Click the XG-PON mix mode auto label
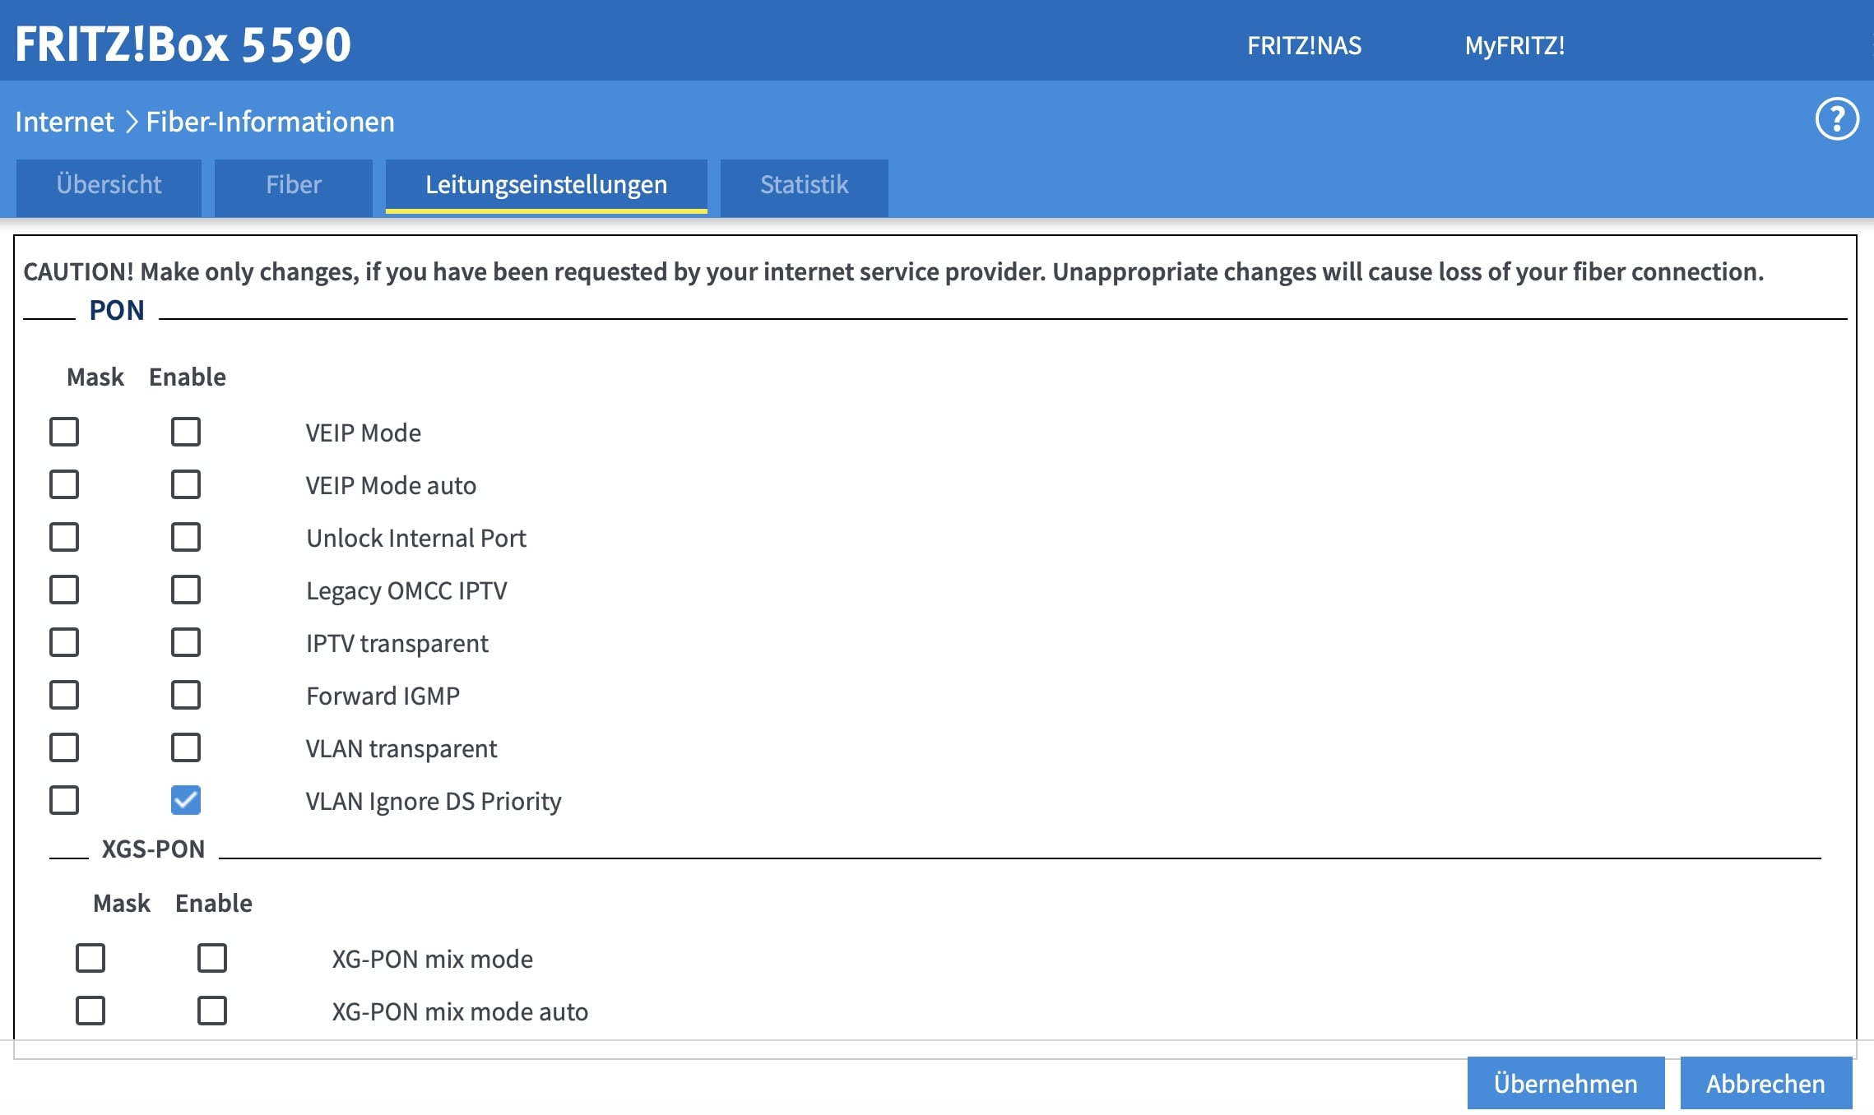Viewport: 1874px width, 1115px height. tap(460, 1011)
